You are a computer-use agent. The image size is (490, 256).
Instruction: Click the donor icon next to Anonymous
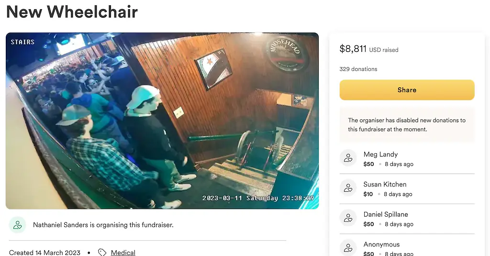coord(348,248)
